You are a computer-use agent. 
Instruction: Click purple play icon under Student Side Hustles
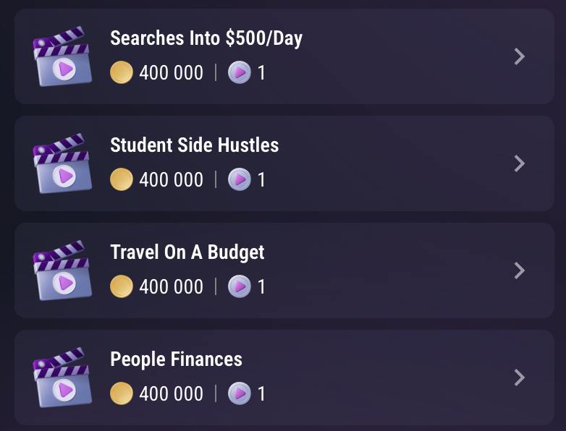coord(240,179)
